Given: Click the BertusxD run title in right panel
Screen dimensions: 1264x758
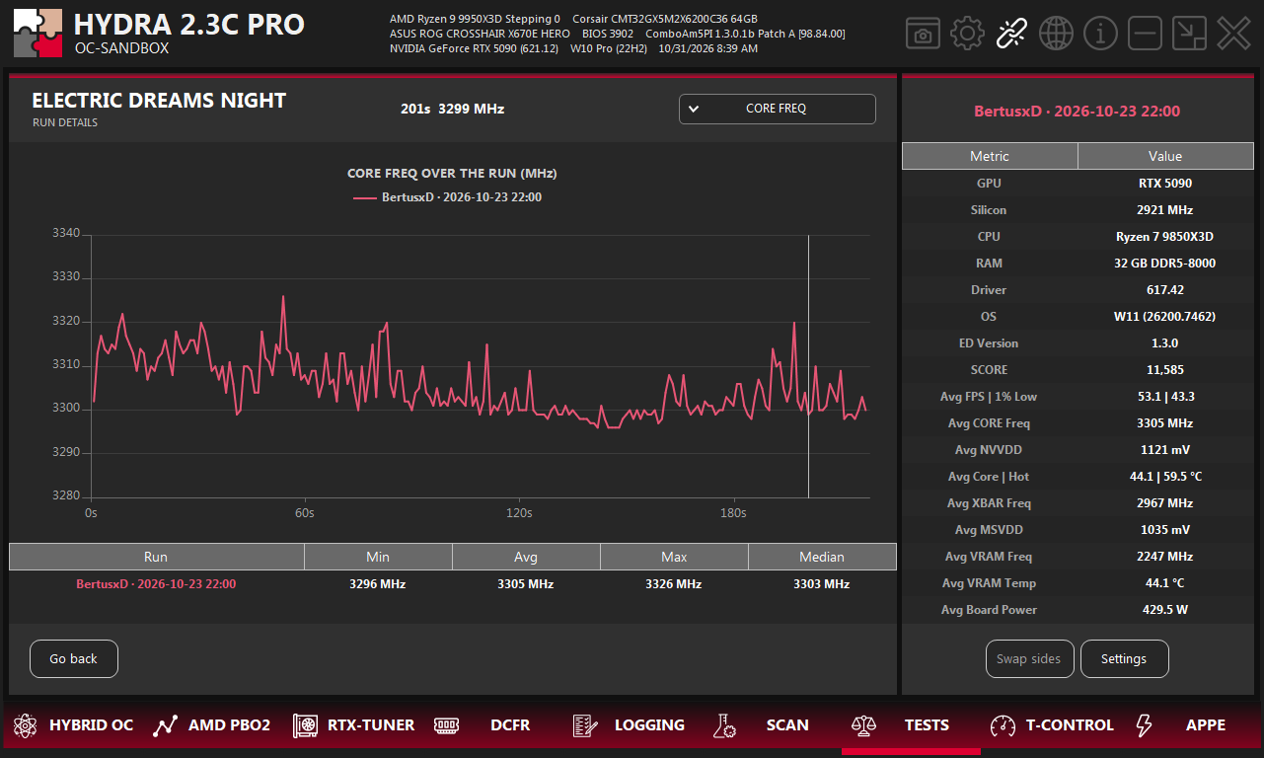Looking at the screenshot, I should [1078, 112].
